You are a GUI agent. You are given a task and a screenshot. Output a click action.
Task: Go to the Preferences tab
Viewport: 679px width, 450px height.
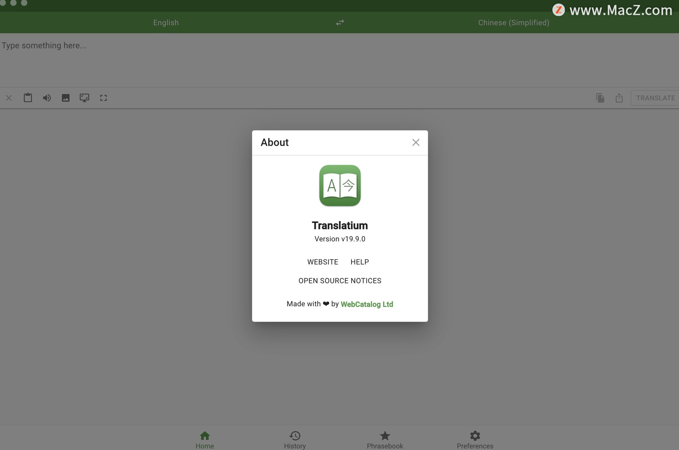[475, 440]
